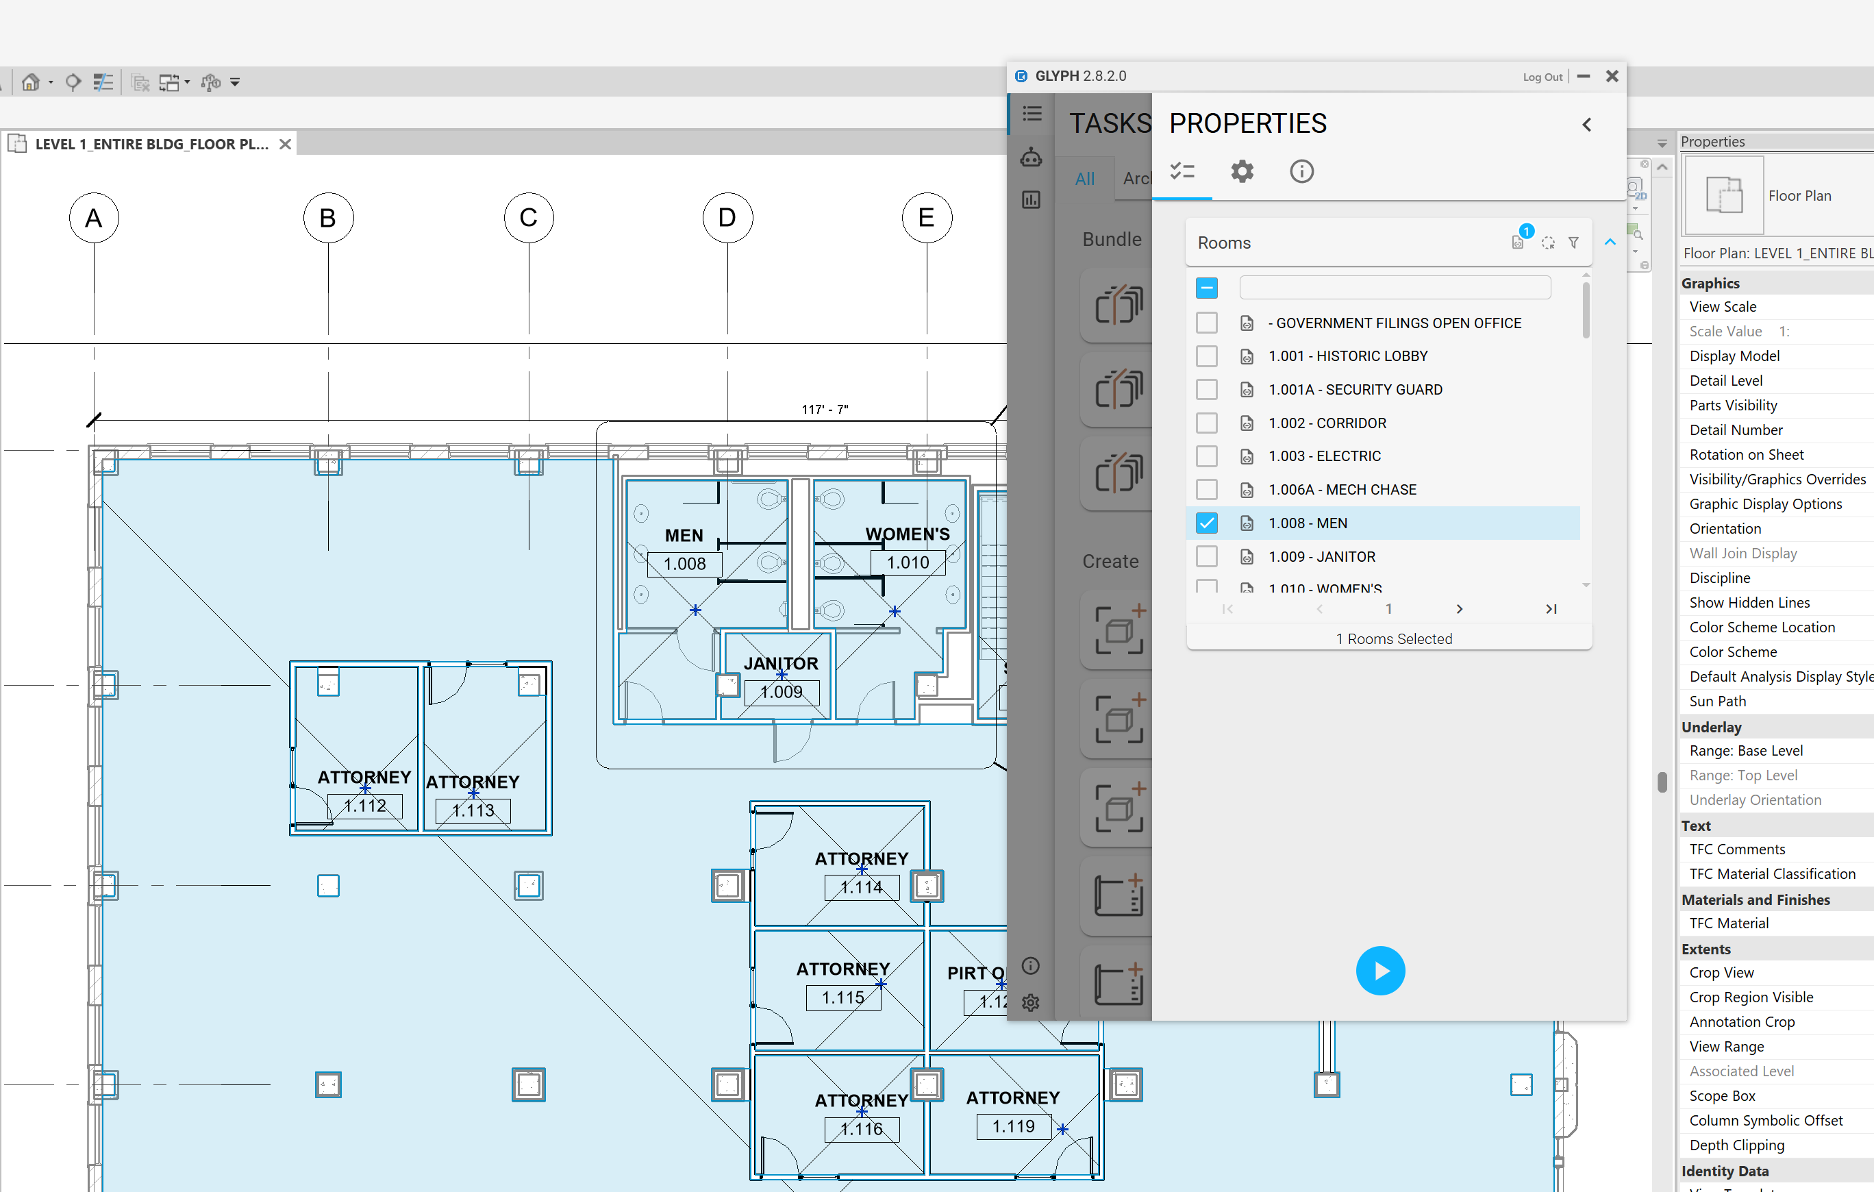Open the info tab in Properties panel
Screen dimensions: 1874x1192
click(x=1301, y=171)
